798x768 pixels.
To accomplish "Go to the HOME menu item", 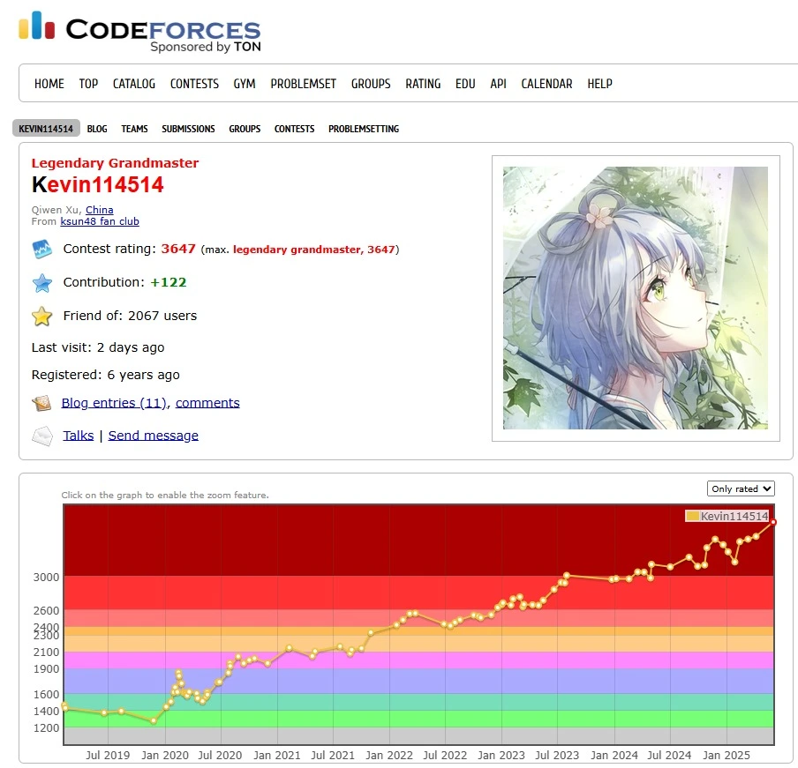I will click(x=49, y=84).
